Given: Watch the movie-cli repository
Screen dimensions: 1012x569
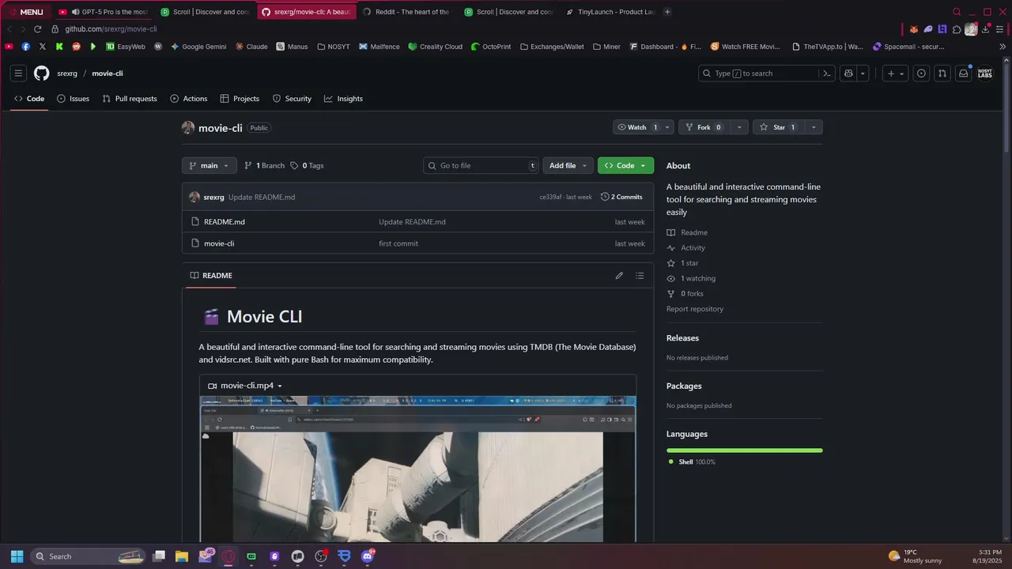Looking at the screenshot, I should click(637, 127).
